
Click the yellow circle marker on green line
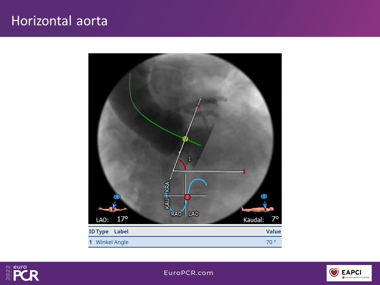point(185,139)
